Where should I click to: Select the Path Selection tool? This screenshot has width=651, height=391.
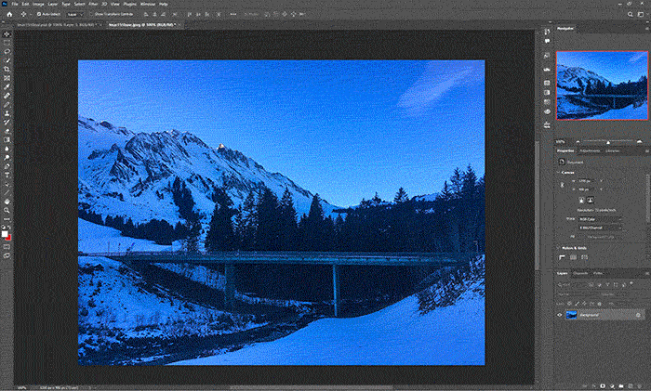click(7, 184)
